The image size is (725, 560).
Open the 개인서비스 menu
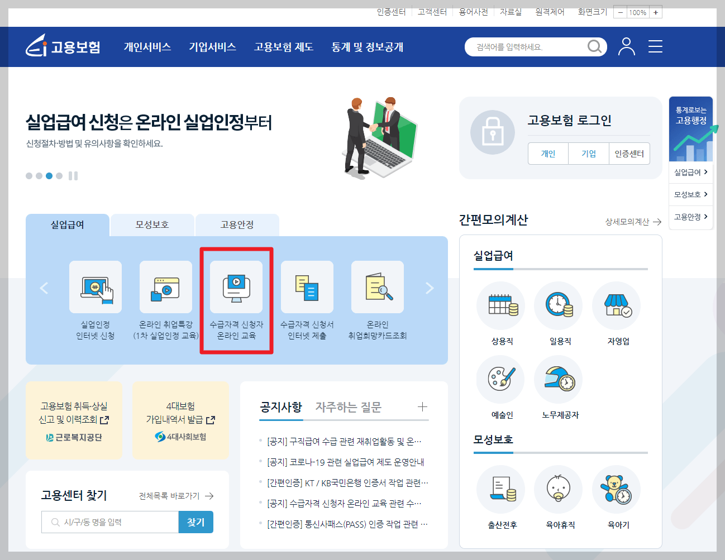tap(147, 47)
